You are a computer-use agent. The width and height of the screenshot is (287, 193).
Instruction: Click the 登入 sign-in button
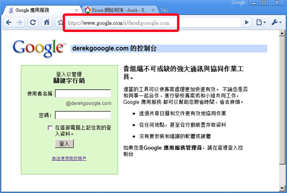pos(64,144)
